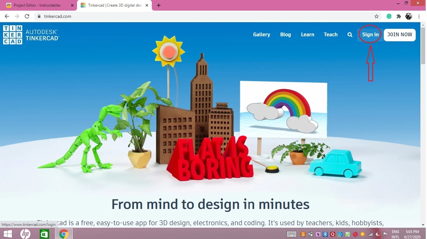Viewport: 427px width, 239px height.
Task: Open the touch keyboard from taskbar
Action: pos(291,234)
